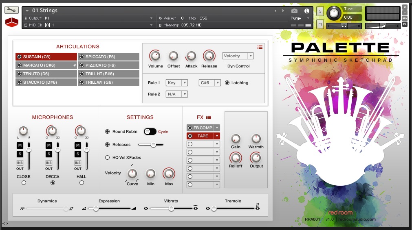Mute the Close microphone
Screen dimensions: 412x230
[20, 145]
